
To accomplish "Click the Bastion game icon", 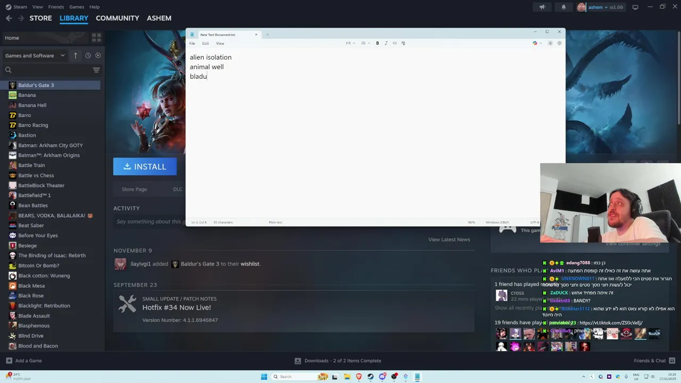I will [13, 135].
